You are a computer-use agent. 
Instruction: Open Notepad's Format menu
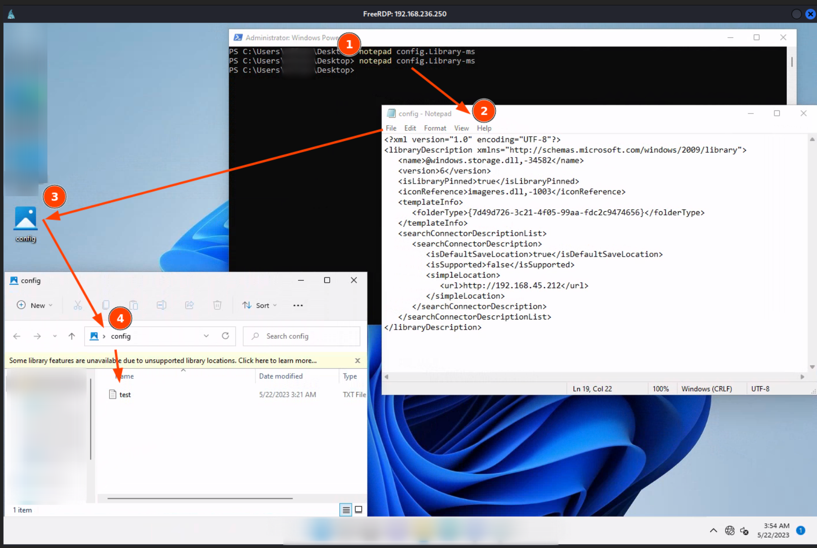[435, 128]
